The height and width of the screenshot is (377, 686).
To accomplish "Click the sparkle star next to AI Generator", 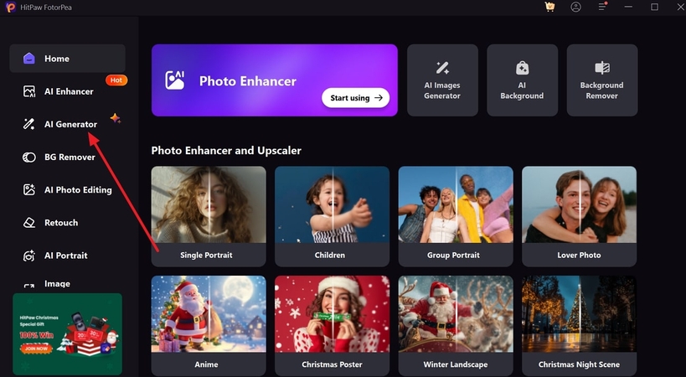I will (x=115, y=118).
